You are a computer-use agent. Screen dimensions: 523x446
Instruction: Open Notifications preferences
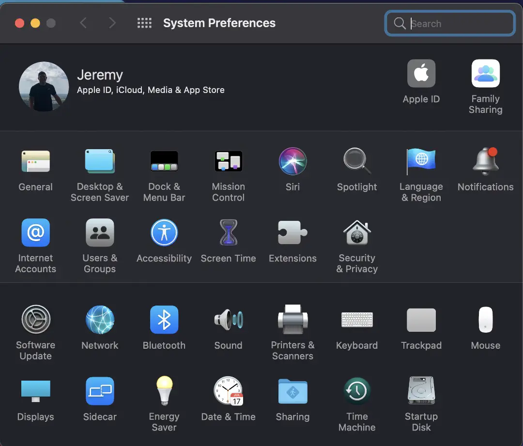(486, 161)
